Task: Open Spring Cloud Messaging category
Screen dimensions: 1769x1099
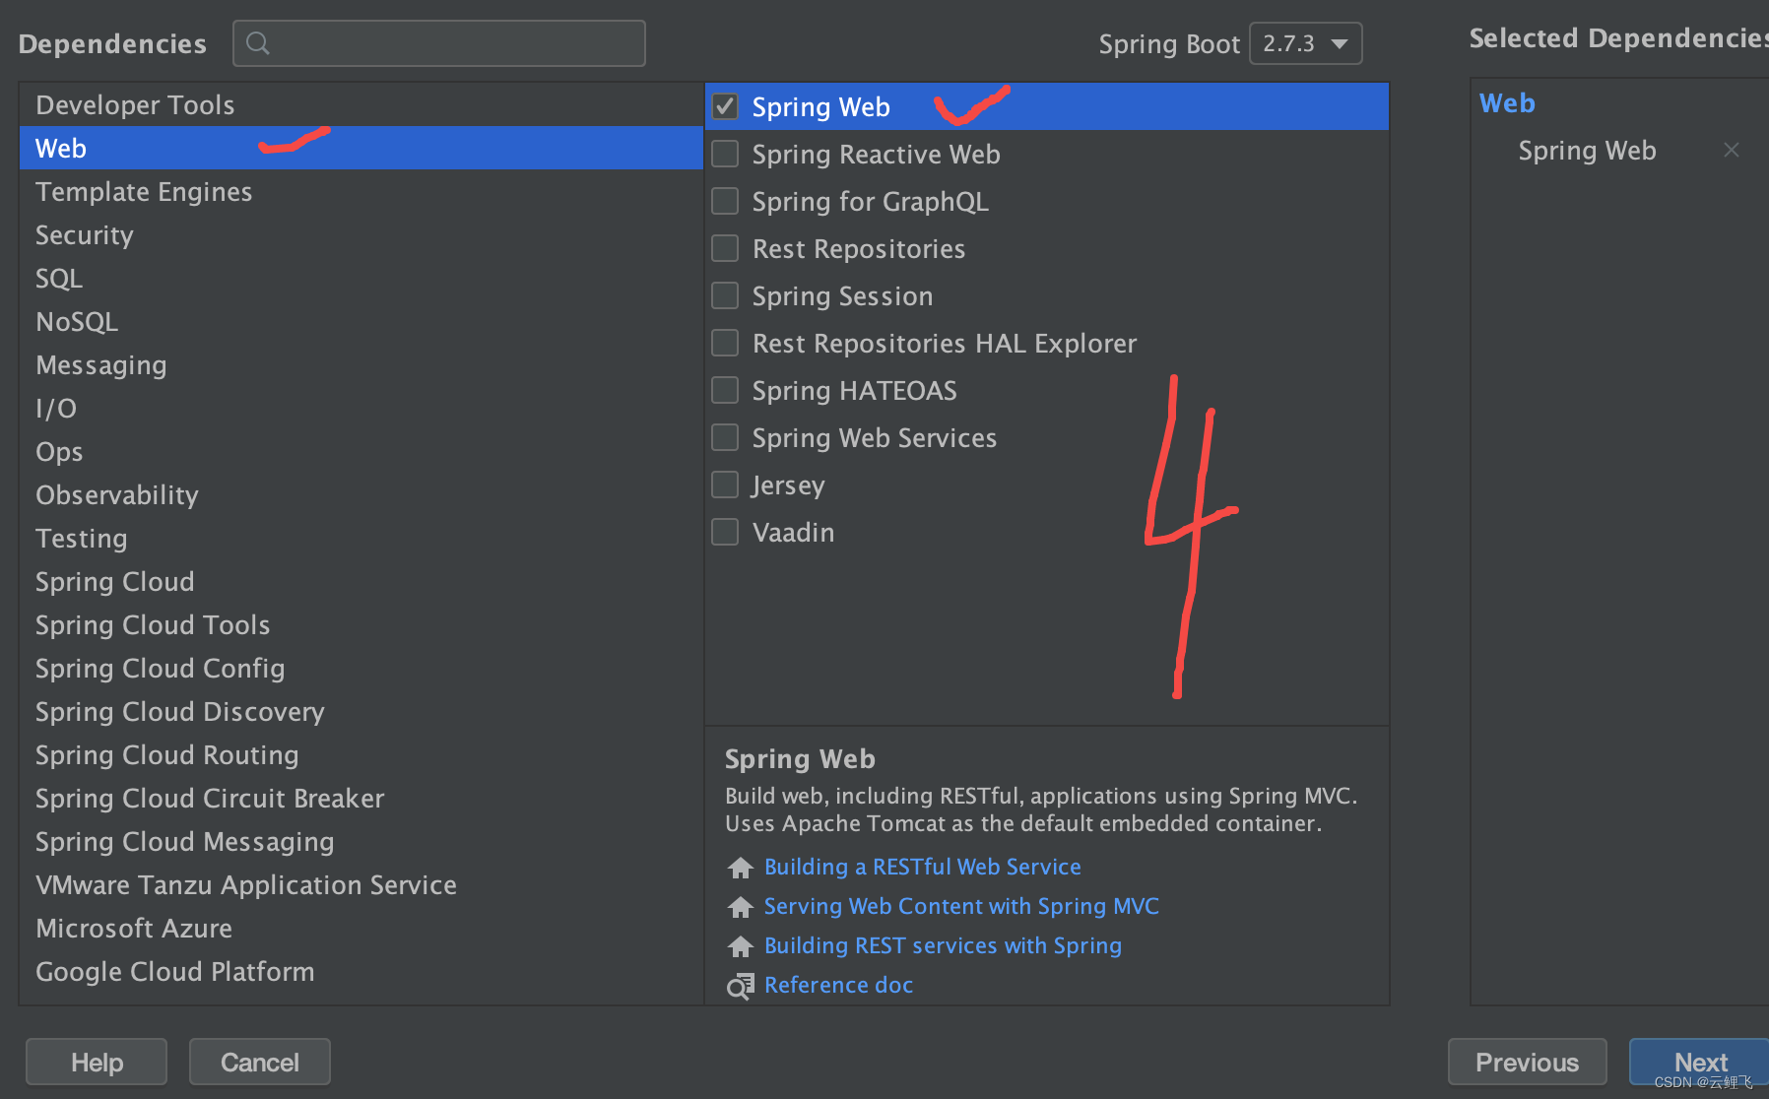Action: pyautogui.click(x=360, y=841)
